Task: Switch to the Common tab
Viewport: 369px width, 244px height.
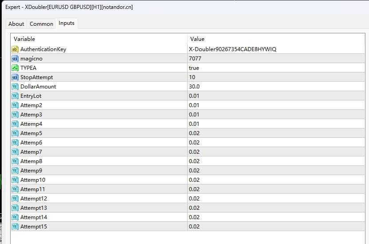Action: click(41, 24)
